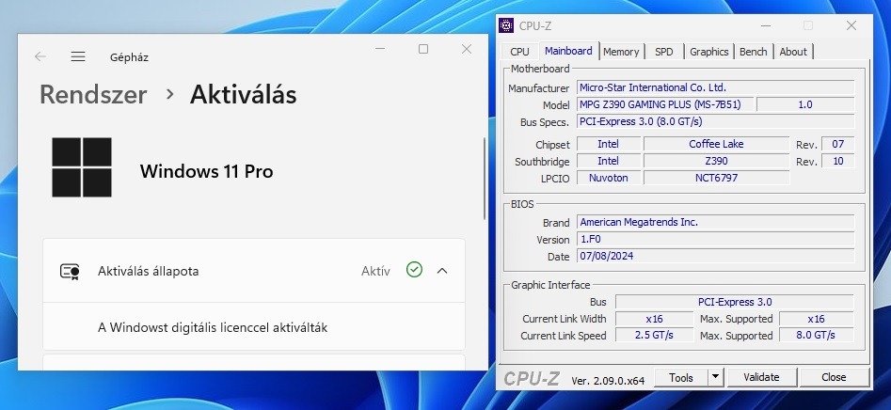Click the Validate button in CPU-Z
The height and width of the screenshot is (410, 891).
point(761,377)
